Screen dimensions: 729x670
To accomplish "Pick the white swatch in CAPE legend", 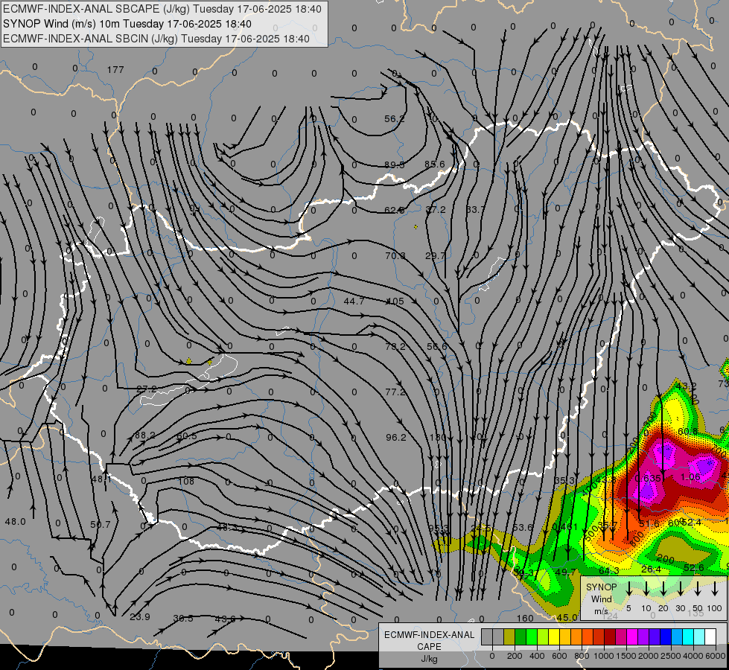I will tap(710, 637).
